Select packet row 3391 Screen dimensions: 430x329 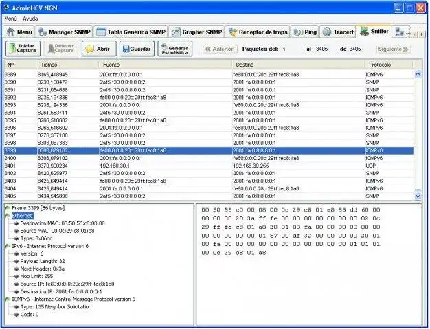pos(209,90)
